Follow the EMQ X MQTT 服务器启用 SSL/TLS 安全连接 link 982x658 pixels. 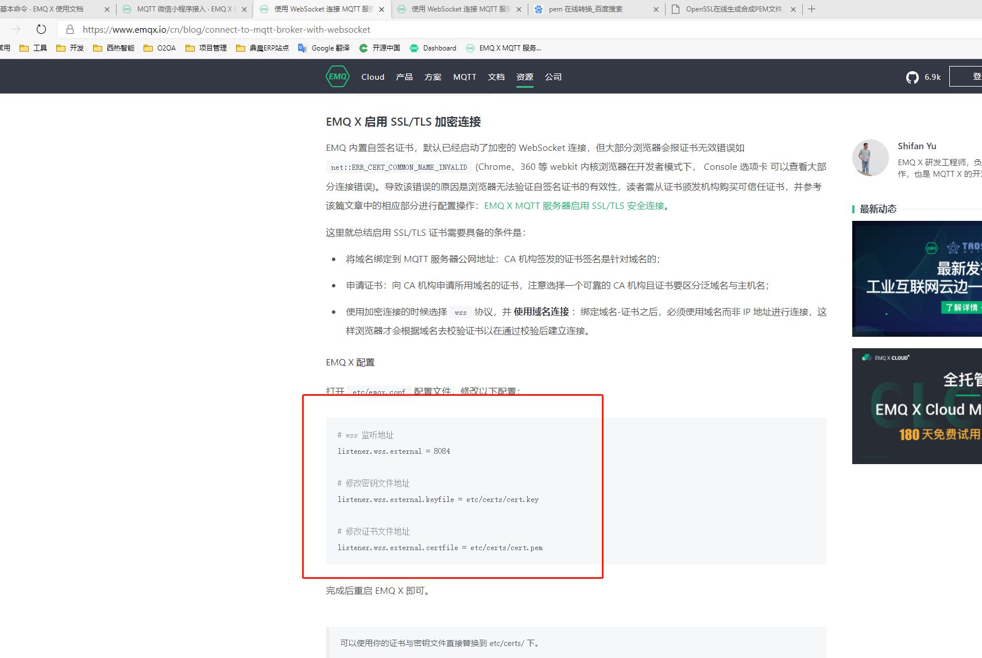[574, 205]
